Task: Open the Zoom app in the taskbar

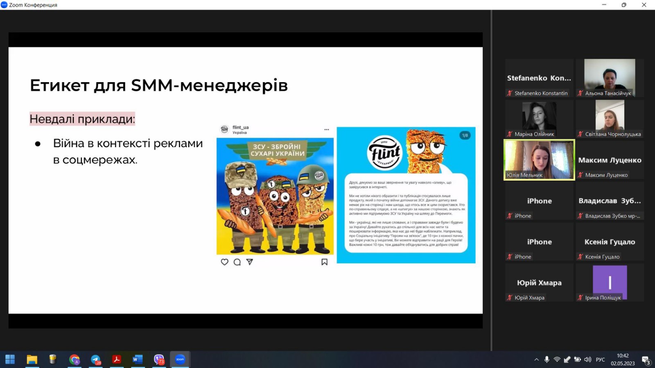Action: pos(180,359)
